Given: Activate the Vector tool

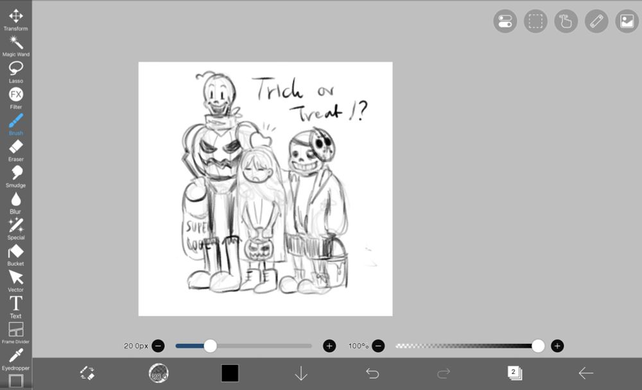Looking at the screenshot, I should [15, 281].
